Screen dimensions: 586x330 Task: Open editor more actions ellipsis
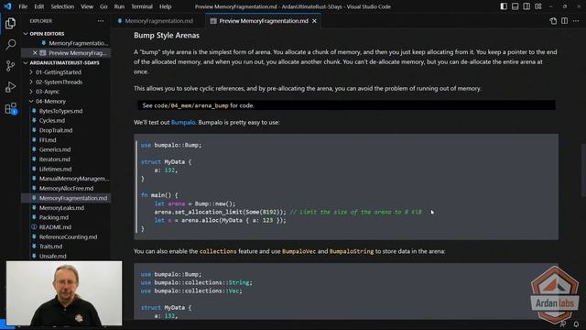point(576,21)
